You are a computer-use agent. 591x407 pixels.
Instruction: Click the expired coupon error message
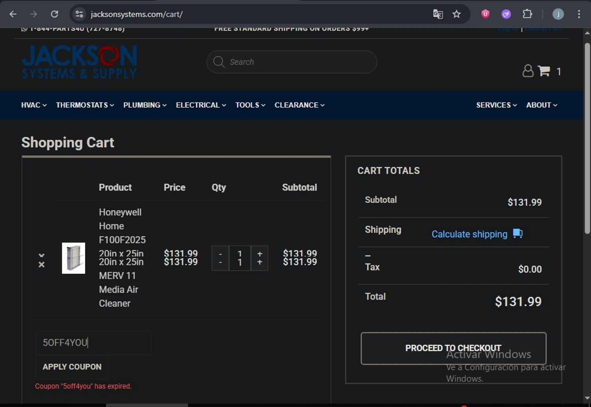(x=83, y=386)
